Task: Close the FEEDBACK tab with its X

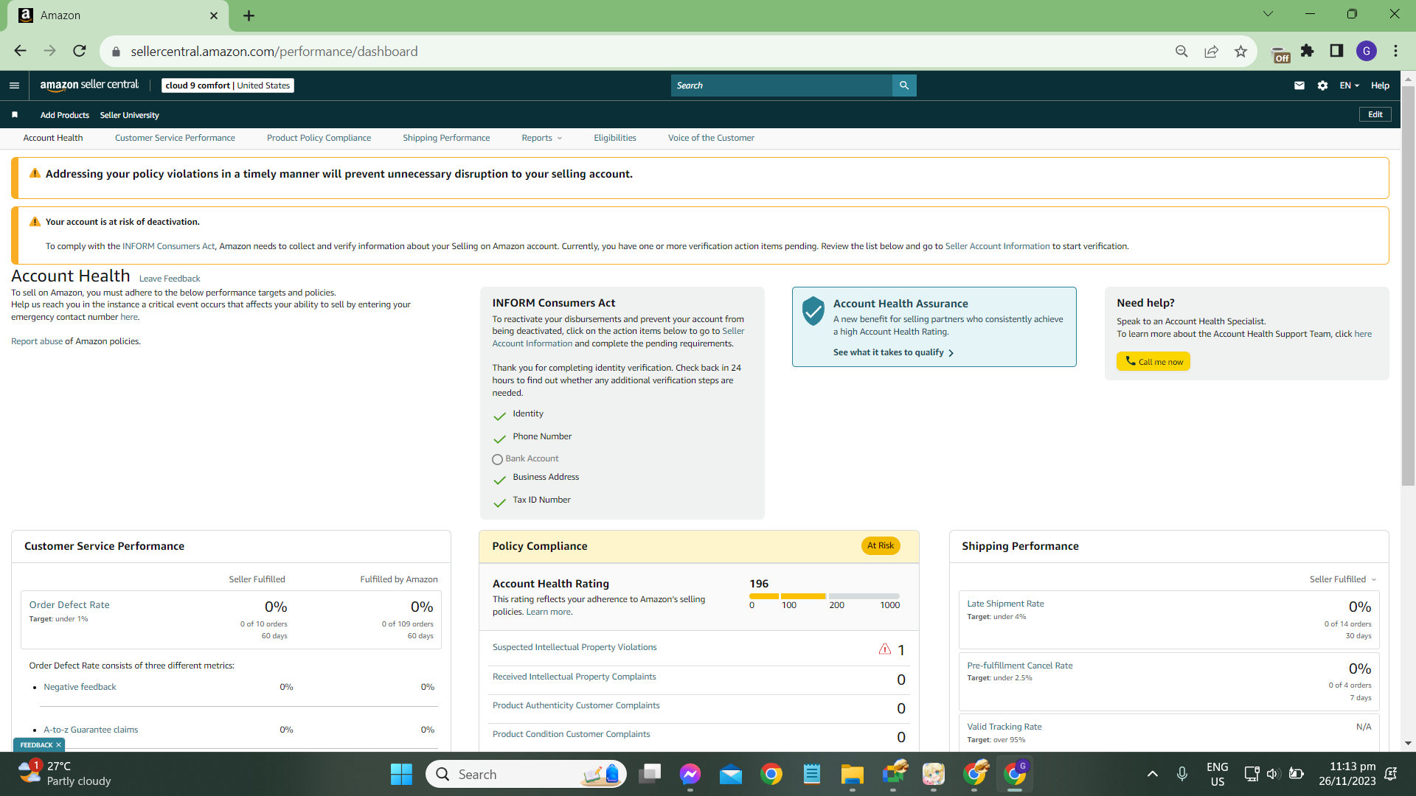Action: (58, 745)
